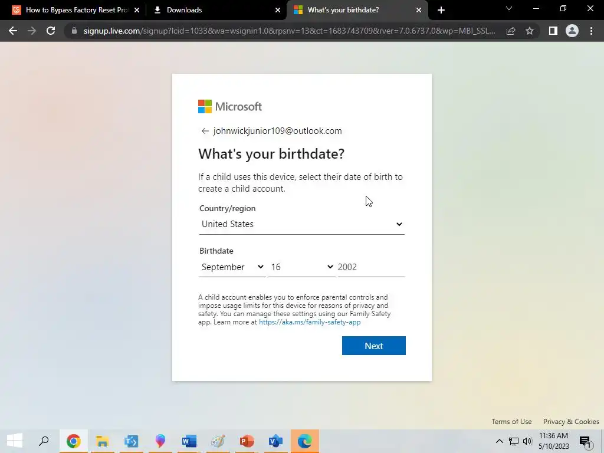Click the What's your birthdate? heading

click(271, 154)
